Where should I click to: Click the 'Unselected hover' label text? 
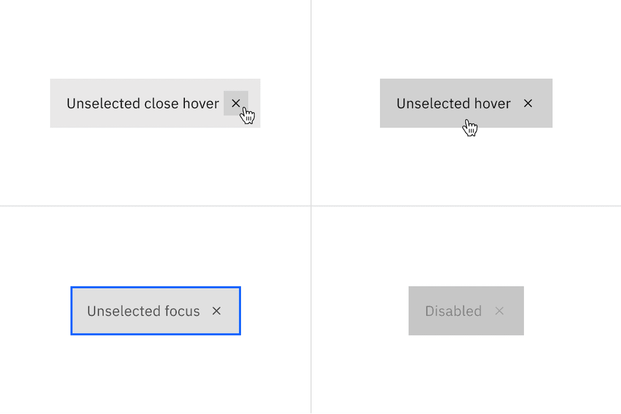(453, 103)
